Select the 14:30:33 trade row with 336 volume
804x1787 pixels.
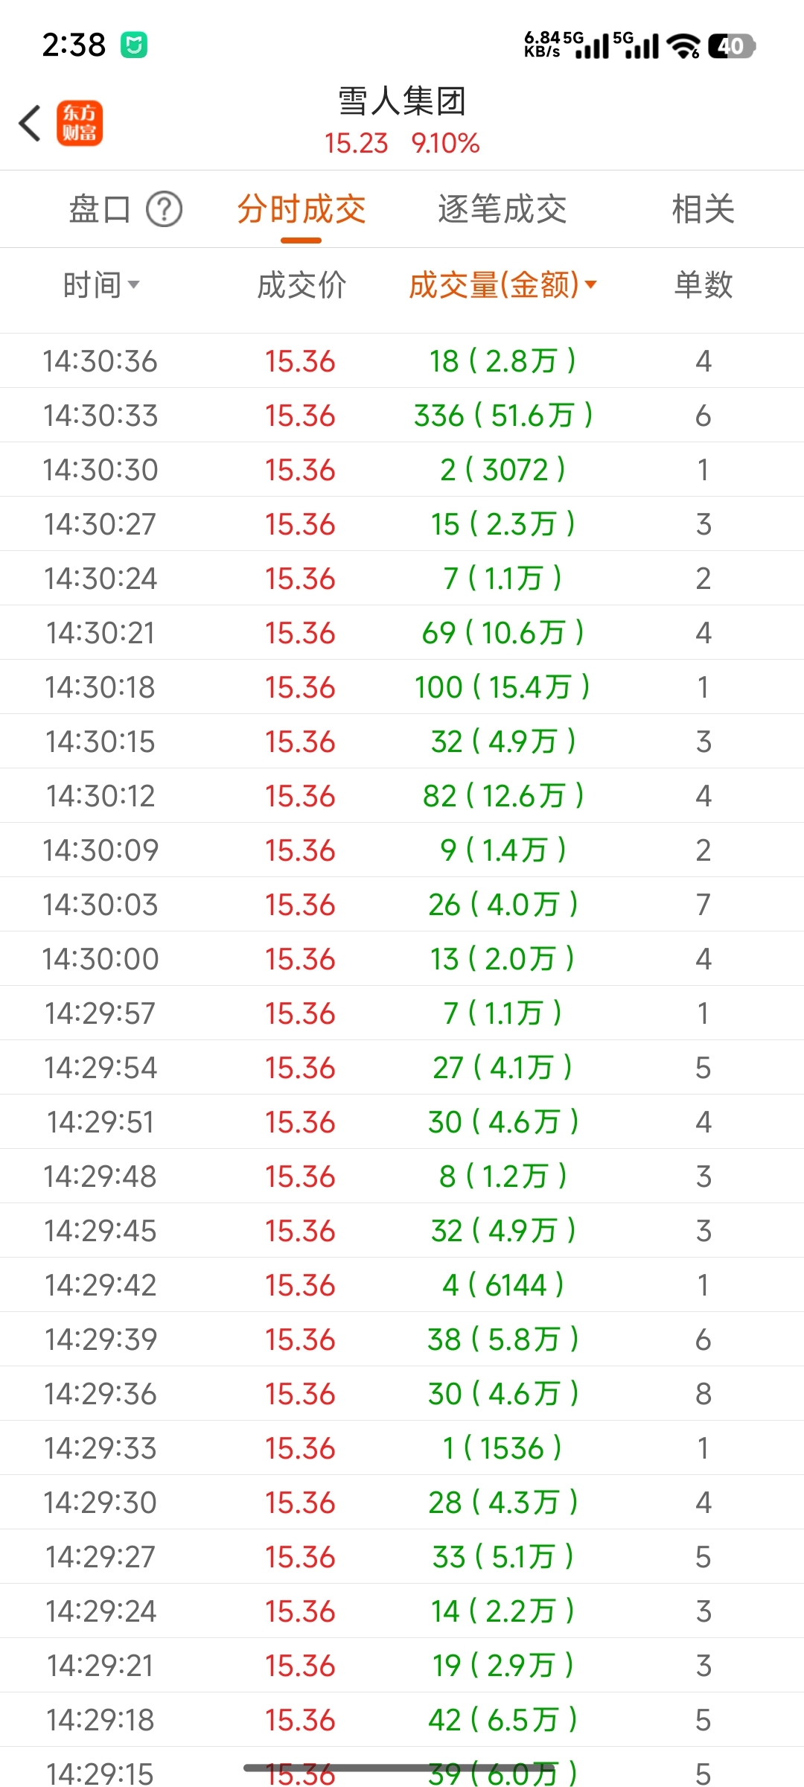(x=402, y=415)
